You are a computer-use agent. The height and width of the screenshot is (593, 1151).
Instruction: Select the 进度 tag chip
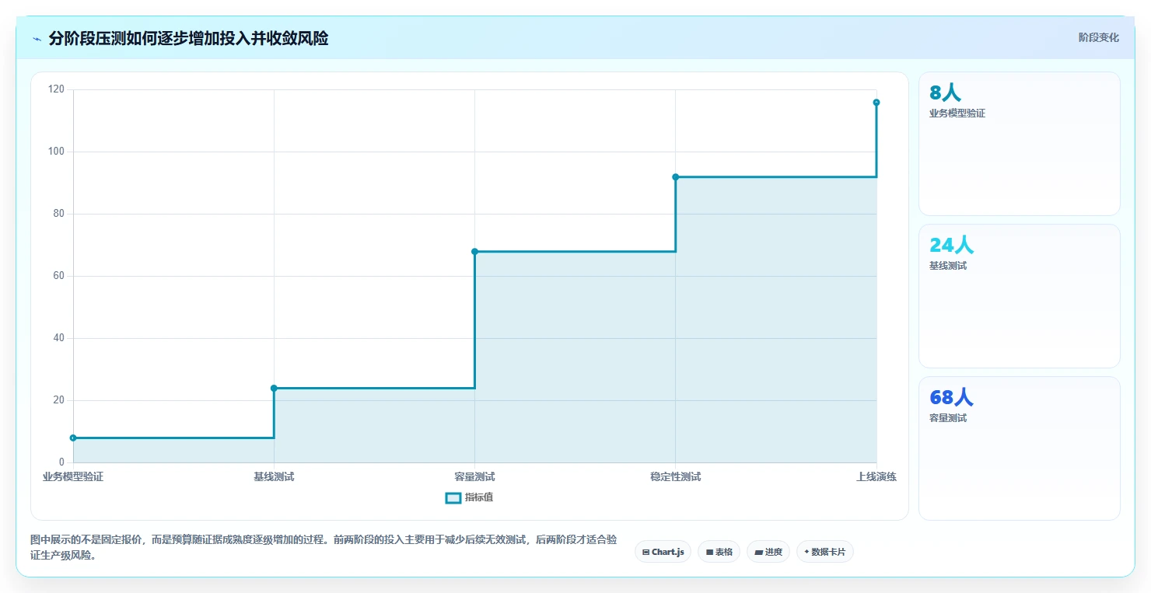tap(768, 552)
